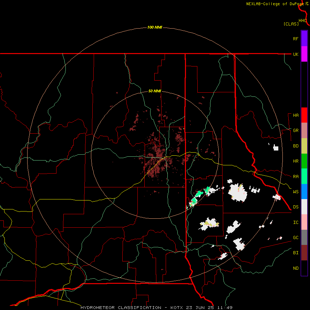Select the IC light pink legend swatch
Screen dimensions: 310x310
click(x=304, y=222)
